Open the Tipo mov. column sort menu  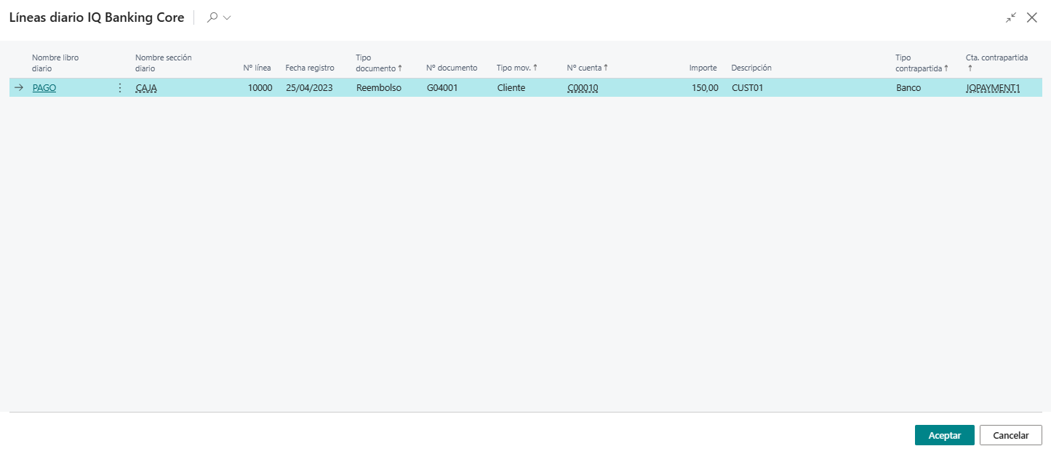click(x=517, y=67)
